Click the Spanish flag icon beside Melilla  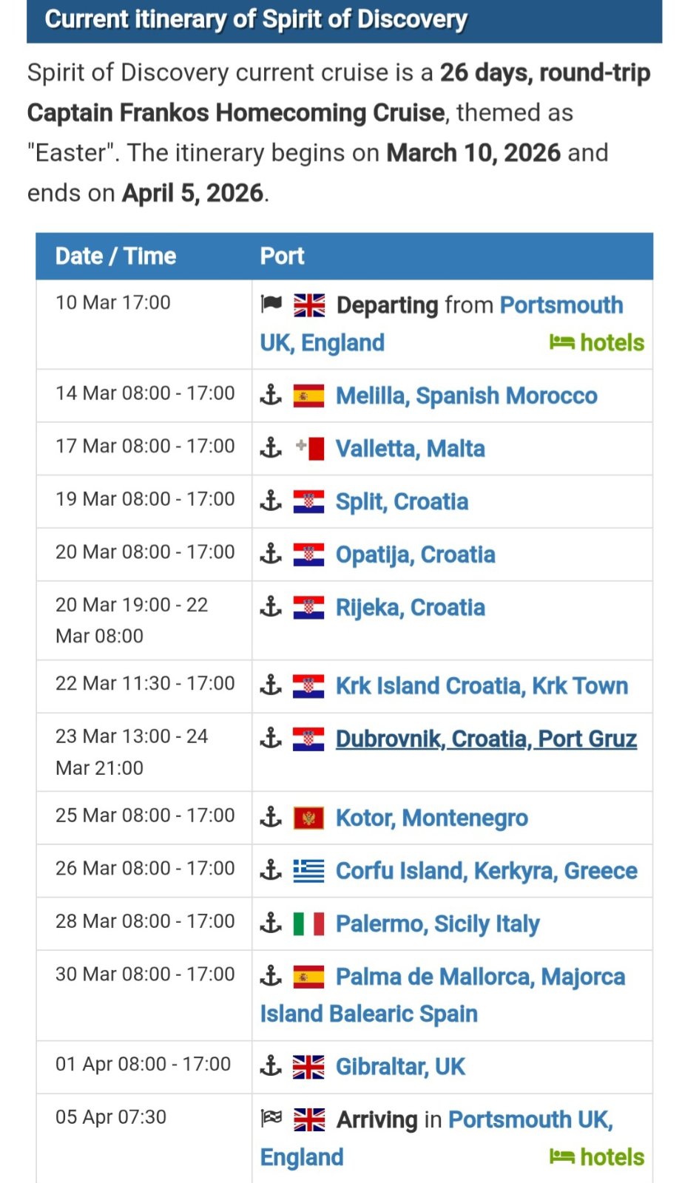click(308, 396)
